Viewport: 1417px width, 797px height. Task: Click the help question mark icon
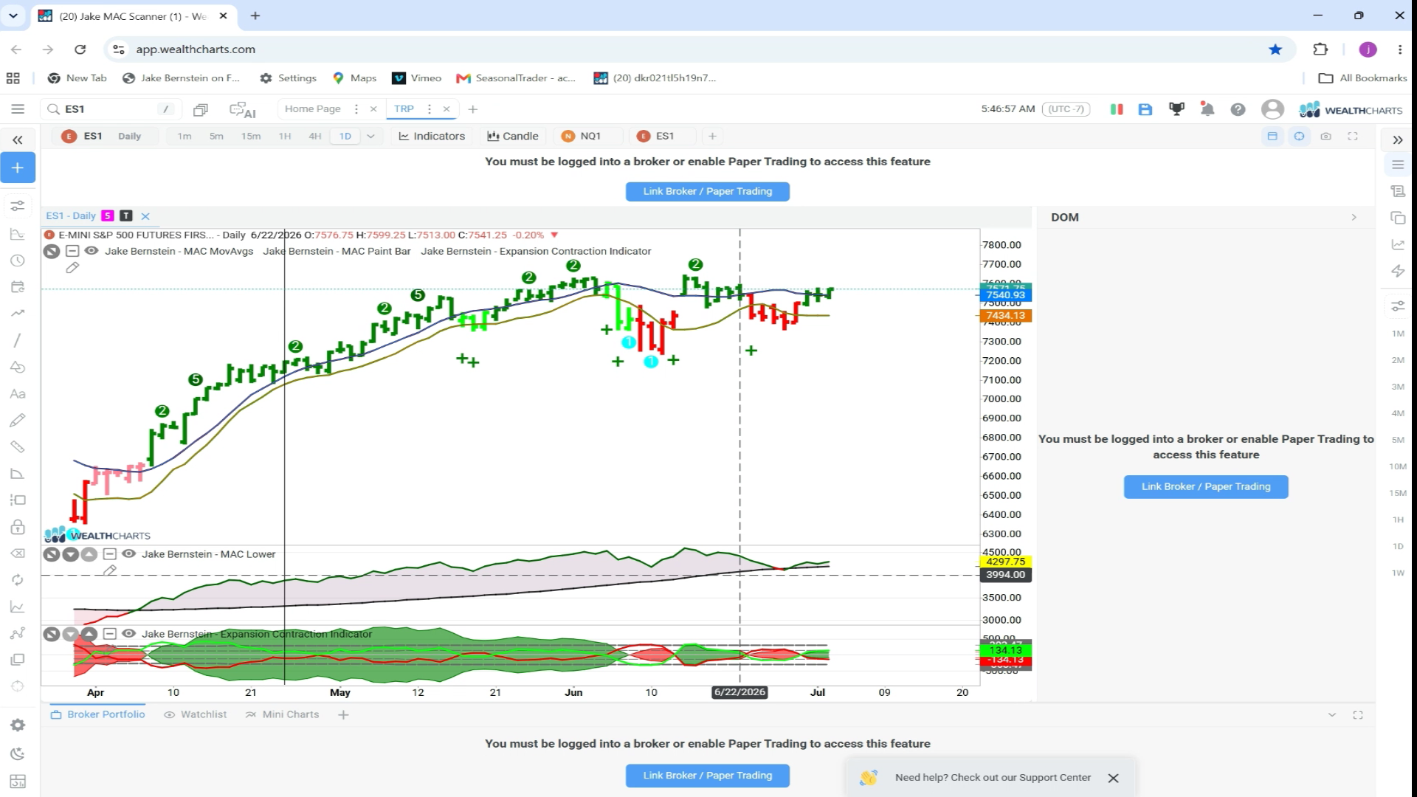pyautogui.click(x=1238, y=109)
